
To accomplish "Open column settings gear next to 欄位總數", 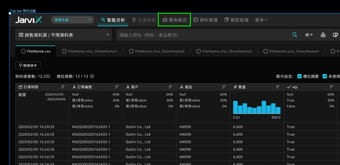I will pos(92,76).
